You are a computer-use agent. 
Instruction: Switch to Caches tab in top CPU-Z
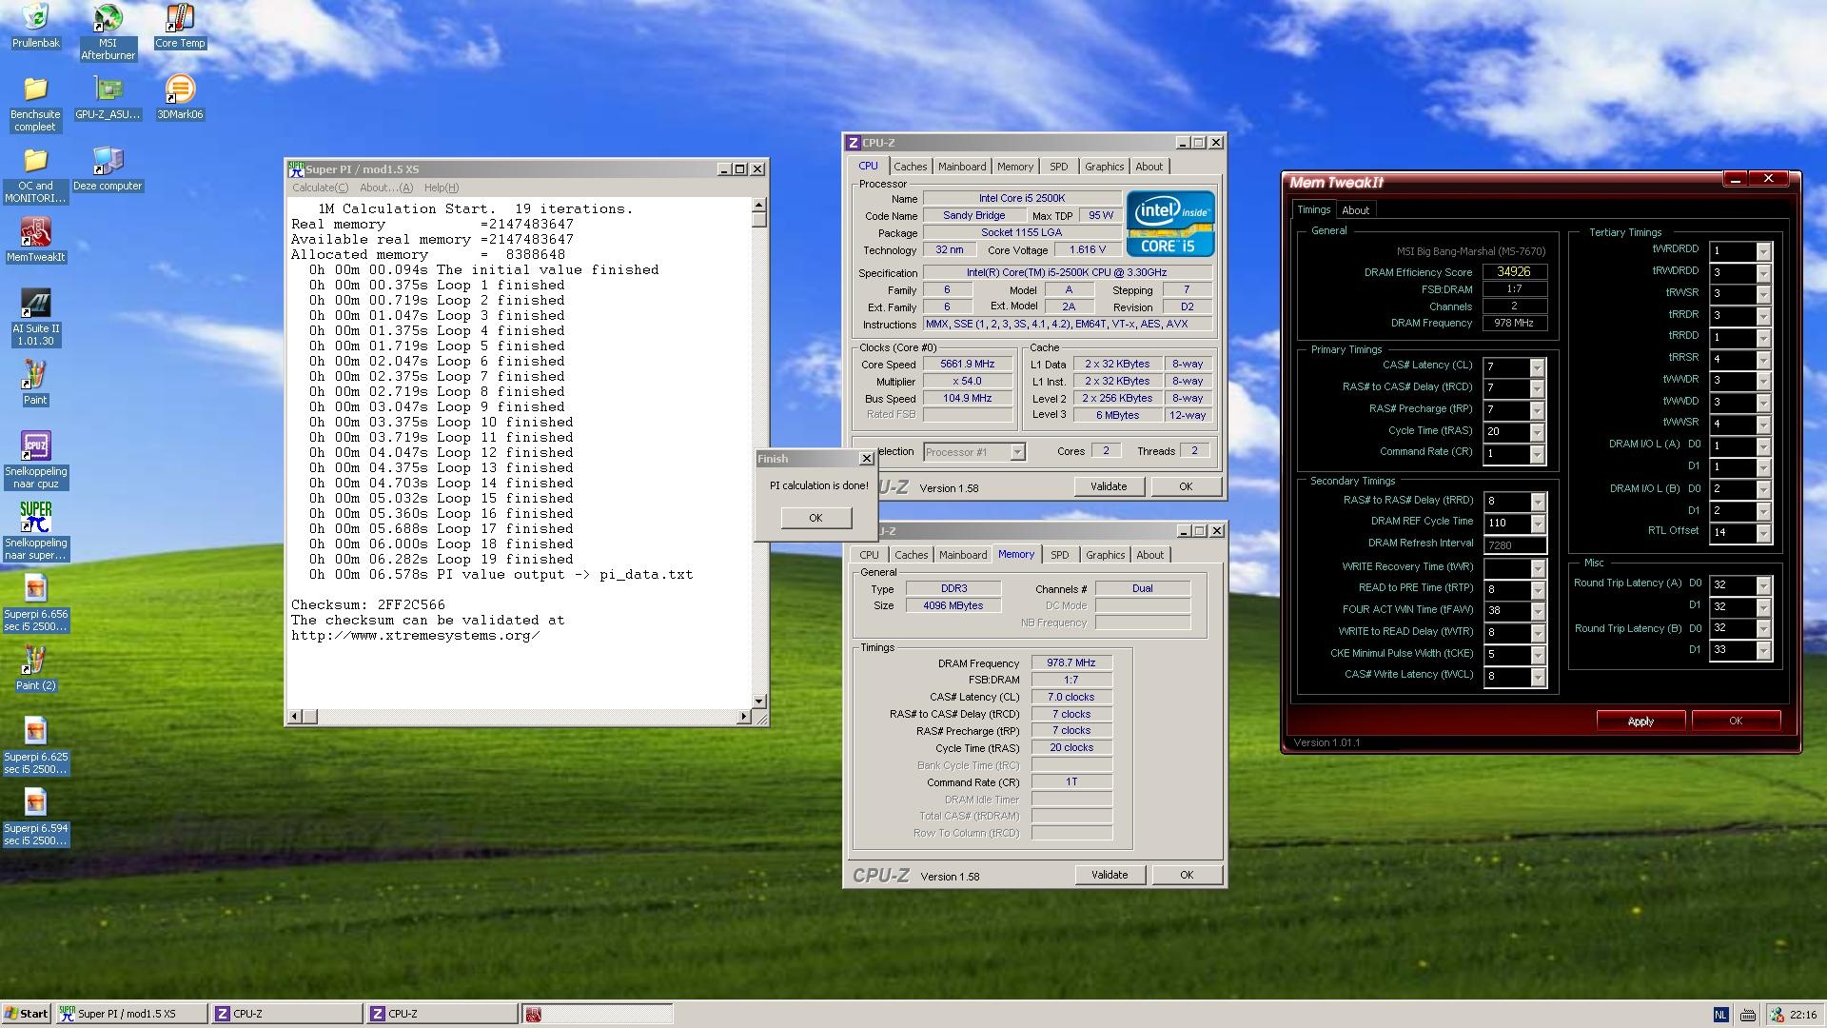tap(910, 167)
